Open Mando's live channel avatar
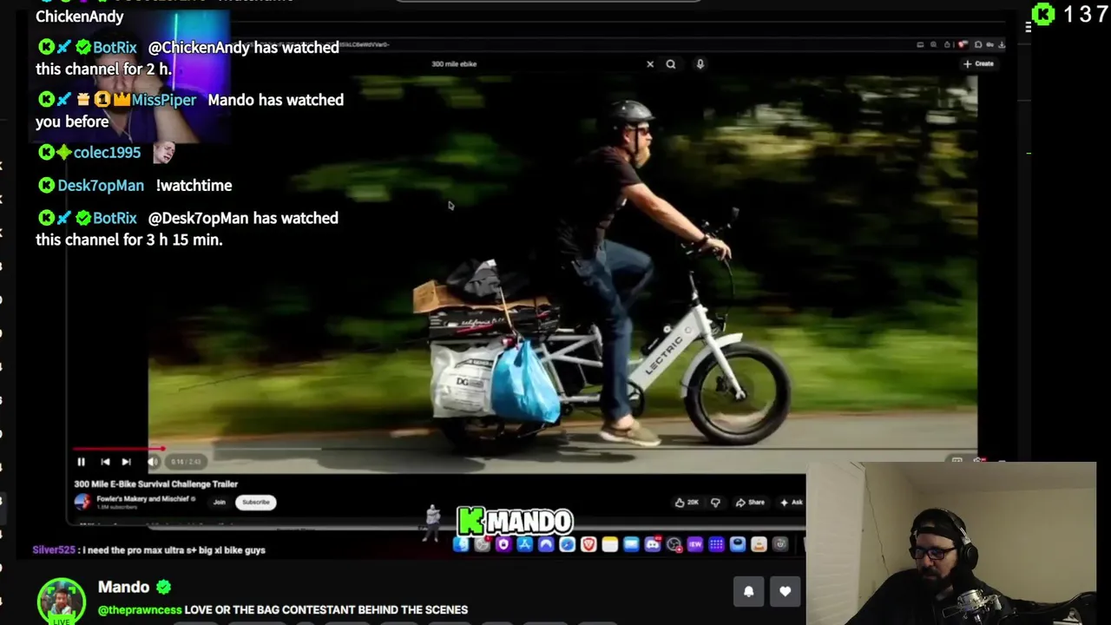Viewport: 1111px width, 625px height. [x=62, y=601]
